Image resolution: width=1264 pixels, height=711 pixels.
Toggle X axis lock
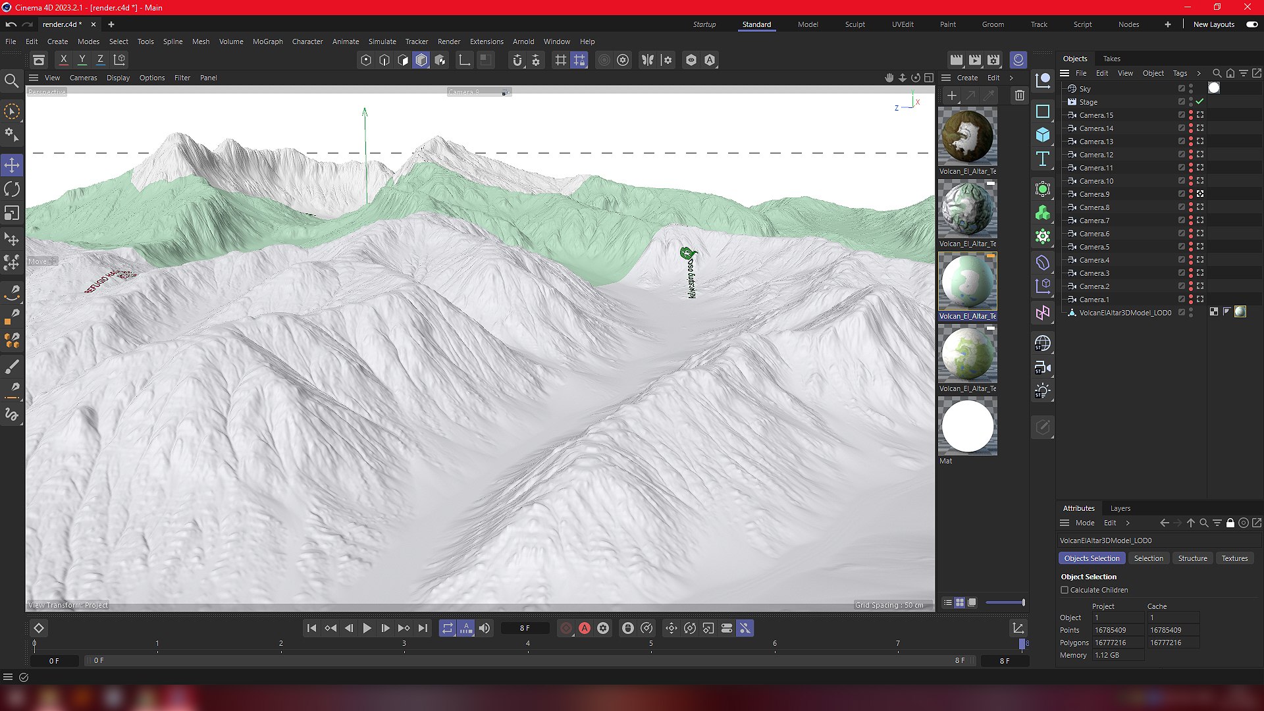[x=64, y=60]
